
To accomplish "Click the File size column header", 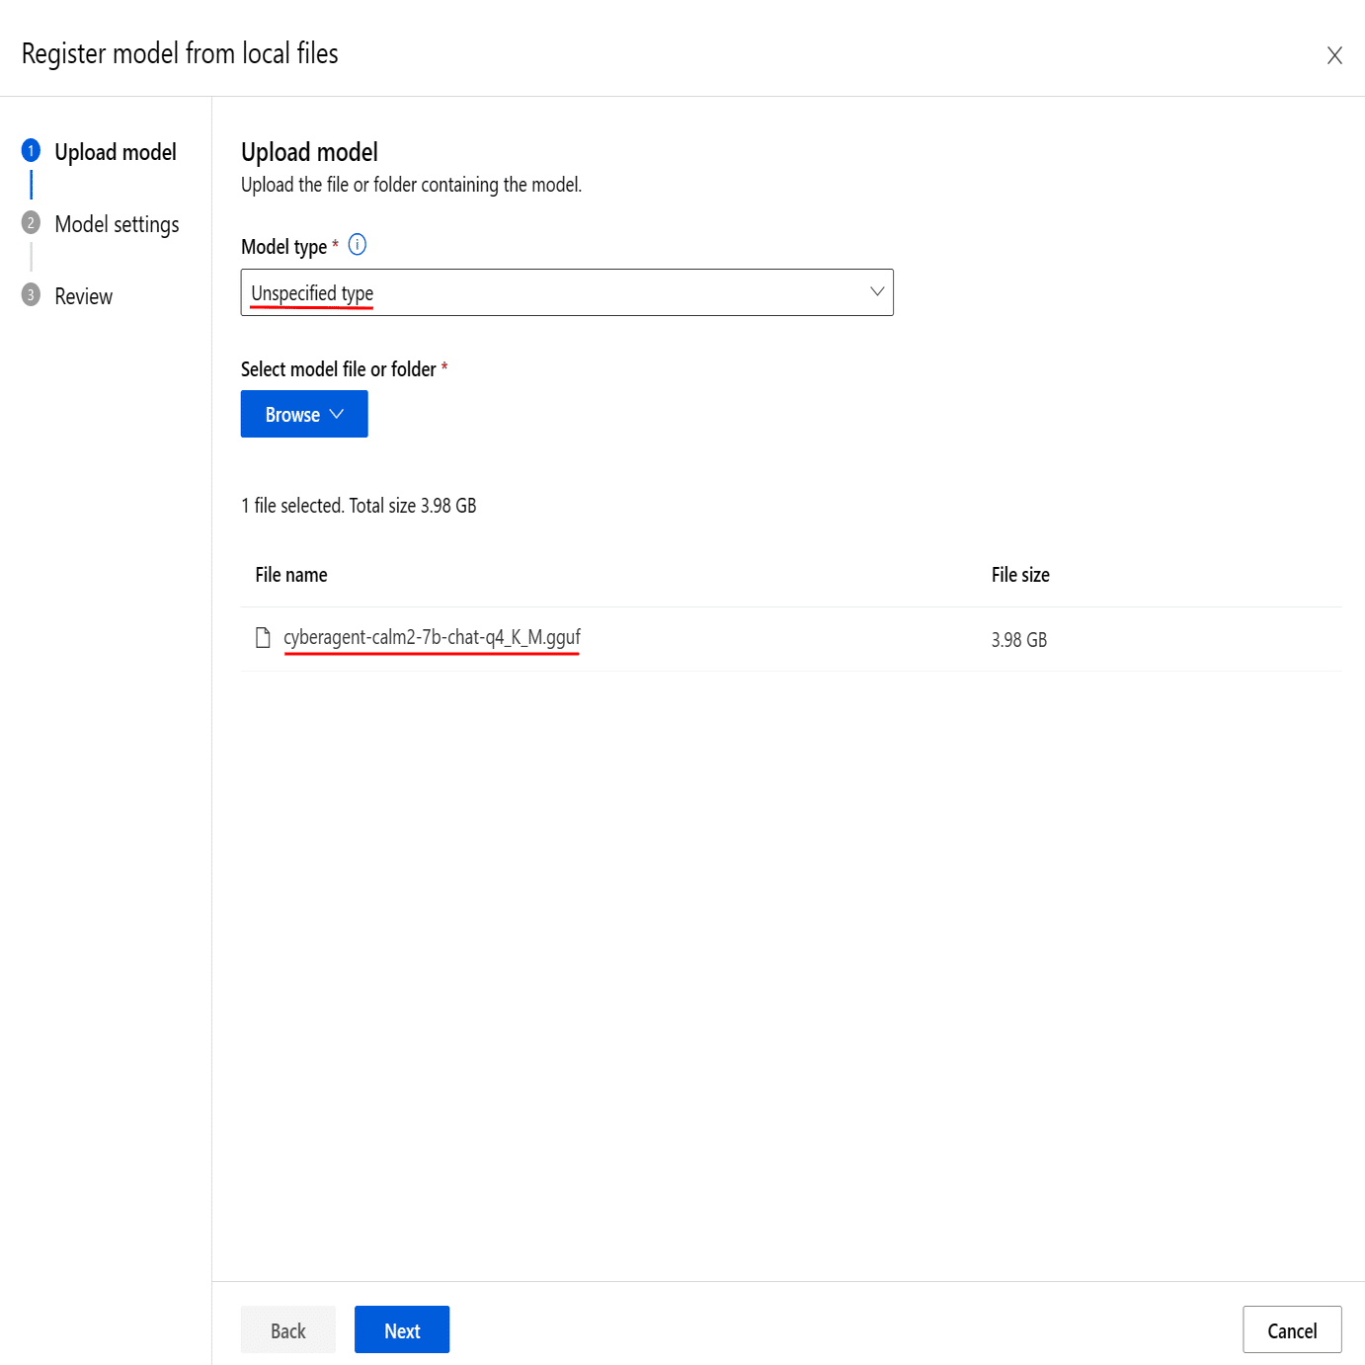I will coord(1020,575).
